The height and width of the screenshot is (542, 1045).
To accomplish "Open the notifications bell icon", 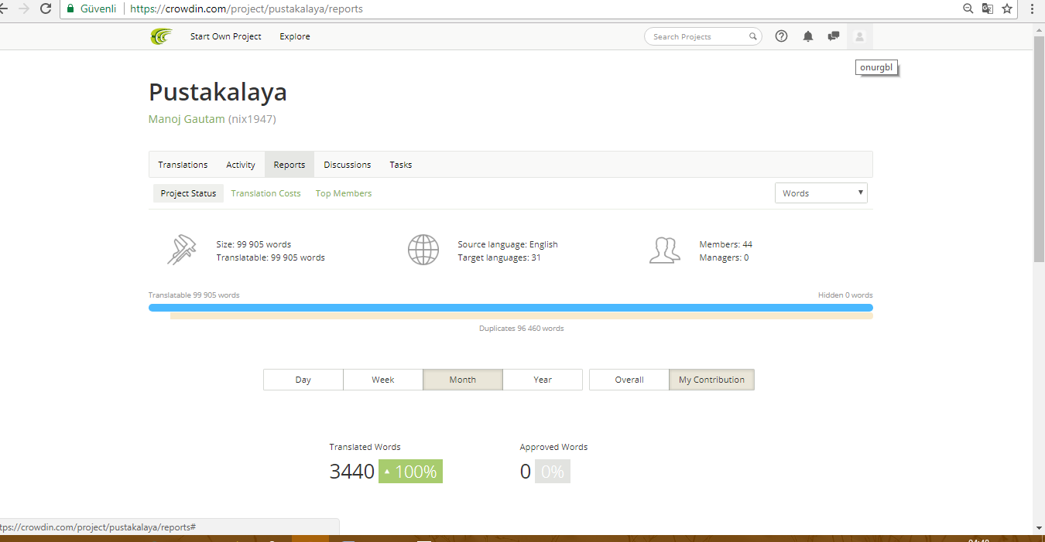I will (x=808, y=36).
